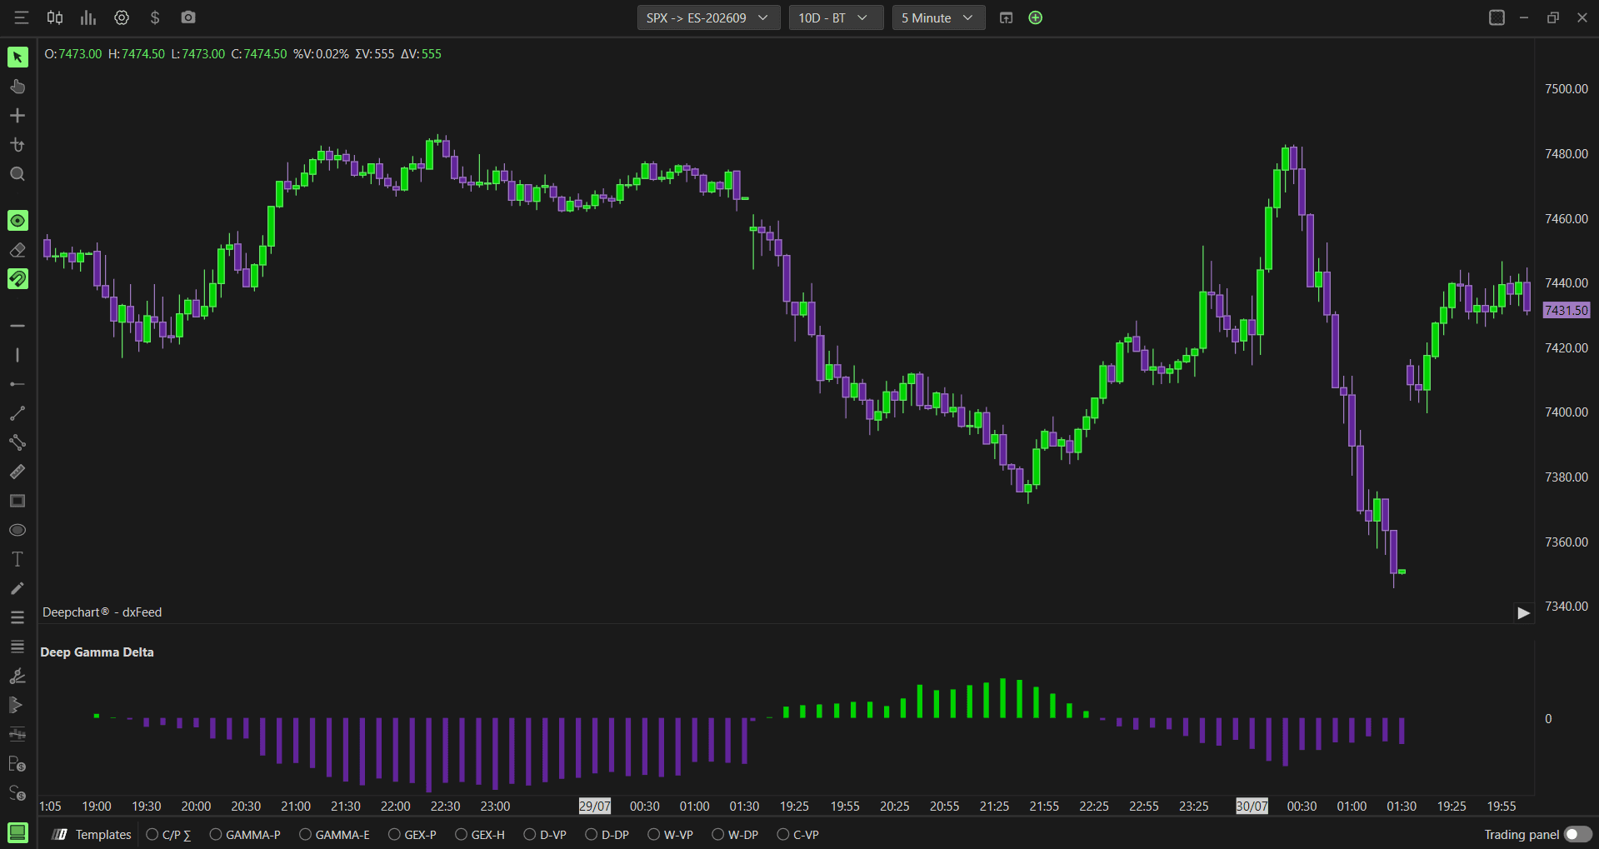Select the text annotation tool
This screenshot has height=849, width=1599.
(x=17, y=559)
